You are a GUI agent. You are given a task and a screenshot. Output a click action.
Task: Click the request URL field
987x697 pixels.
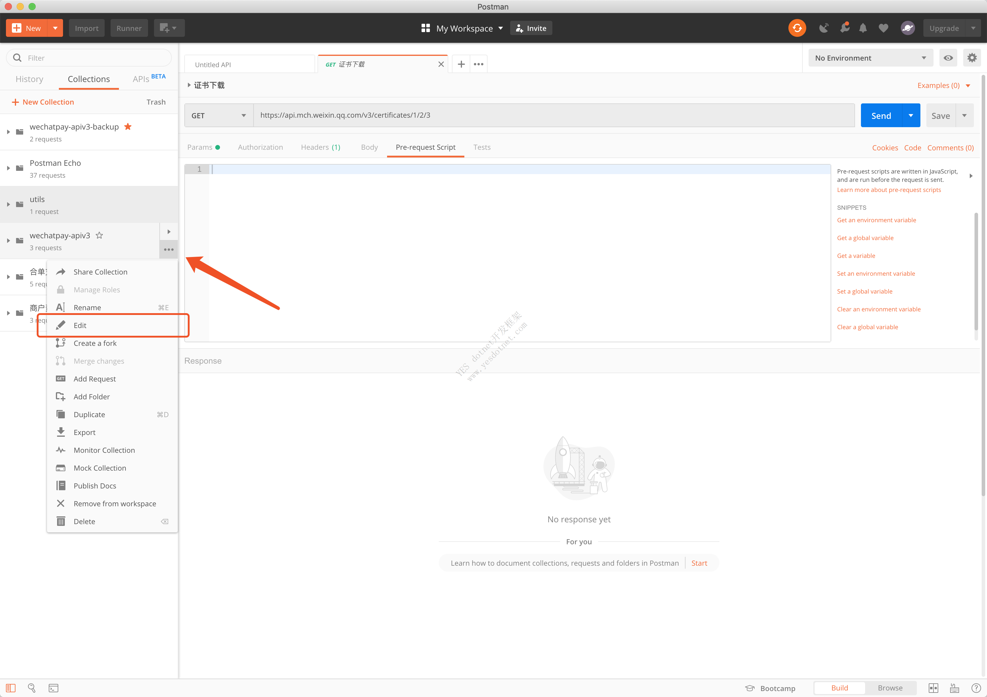pyautogui.click(x=554, y=115)
